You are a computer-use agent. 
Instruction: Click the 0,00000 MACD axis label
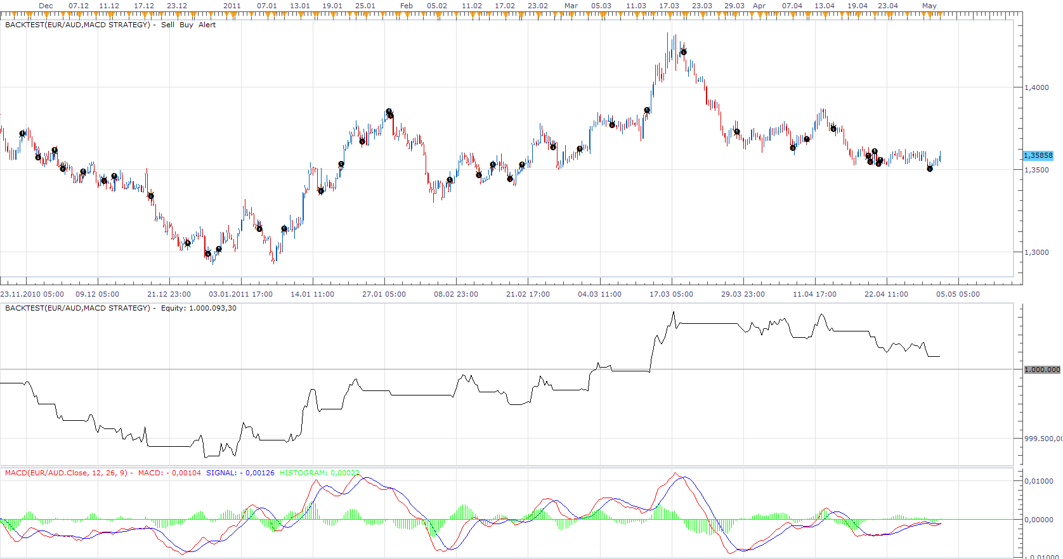1038,520
